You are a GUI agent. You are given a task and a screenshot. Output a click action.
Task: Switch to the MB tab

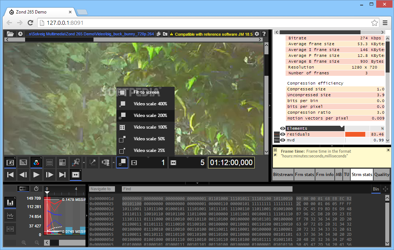click(338, 175)
